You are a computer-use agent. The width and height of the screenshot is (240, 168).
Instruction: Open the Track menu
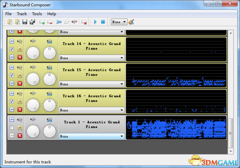coord(22,14)
